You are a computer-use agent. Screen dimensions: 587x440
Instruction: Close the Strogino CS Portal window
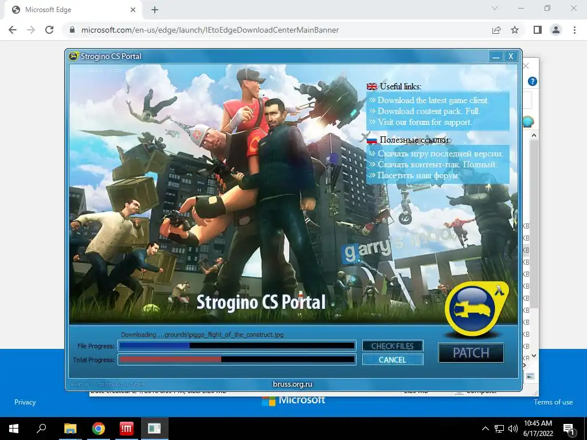[x=511, y=57]
